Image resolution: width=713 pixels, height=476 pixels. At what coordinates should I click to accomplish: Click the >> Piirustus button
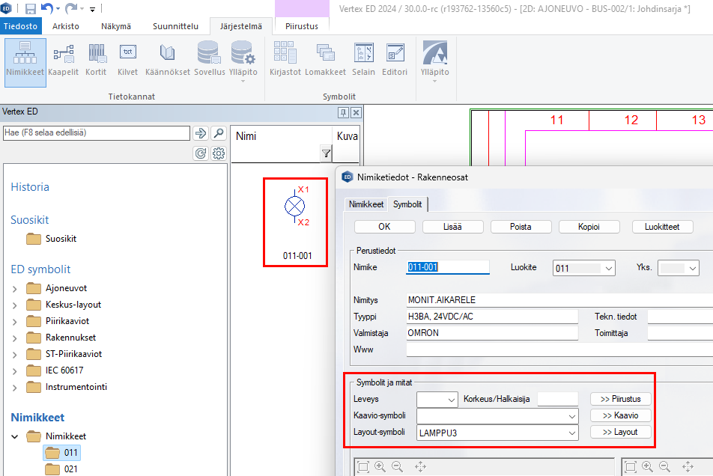[x=620, y=400]
